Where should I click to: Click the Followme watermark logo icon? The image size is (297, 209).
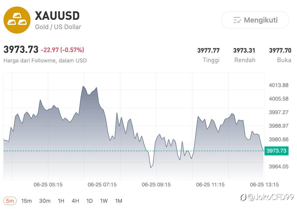pyautogui.click(x=243, y=197)
